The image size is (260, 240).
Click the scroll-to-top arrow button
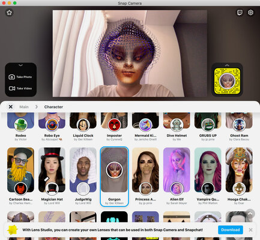point(250,214)
